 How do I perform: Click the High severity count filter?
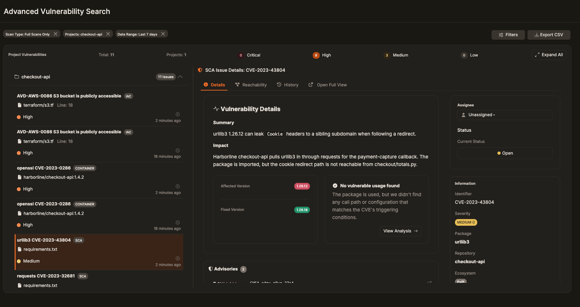(x=322, y=55)
